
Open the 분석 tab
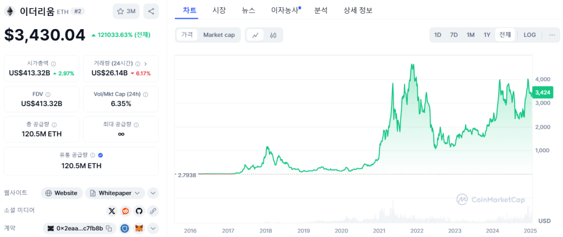point(321,10)
